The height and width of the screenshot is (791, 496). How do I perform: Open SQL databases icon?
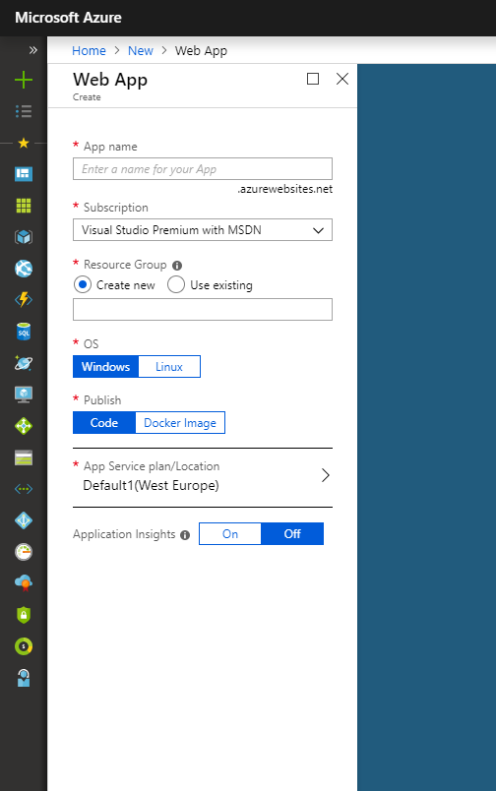click(x=24, y=332)
